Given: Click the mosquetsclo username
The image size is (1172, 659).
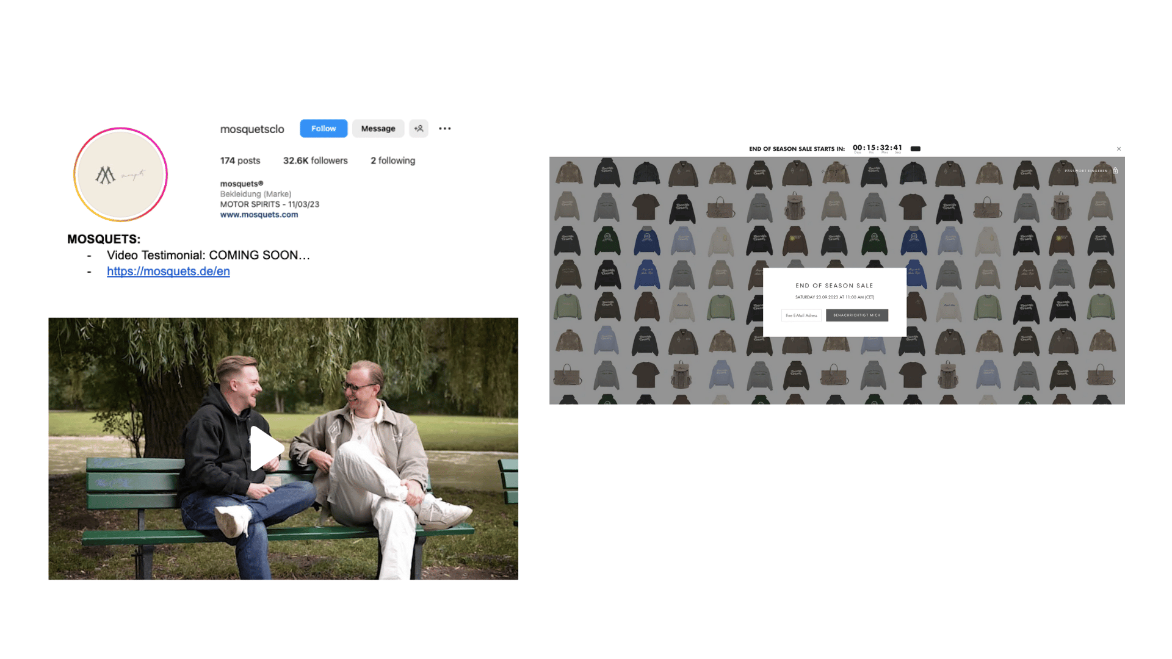Looking at the screenshot, I should point(252,129).
